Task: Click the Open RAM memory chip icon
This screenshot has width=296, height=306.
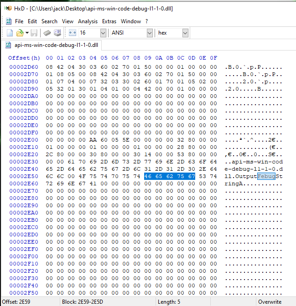Action: tap(47, 33)
